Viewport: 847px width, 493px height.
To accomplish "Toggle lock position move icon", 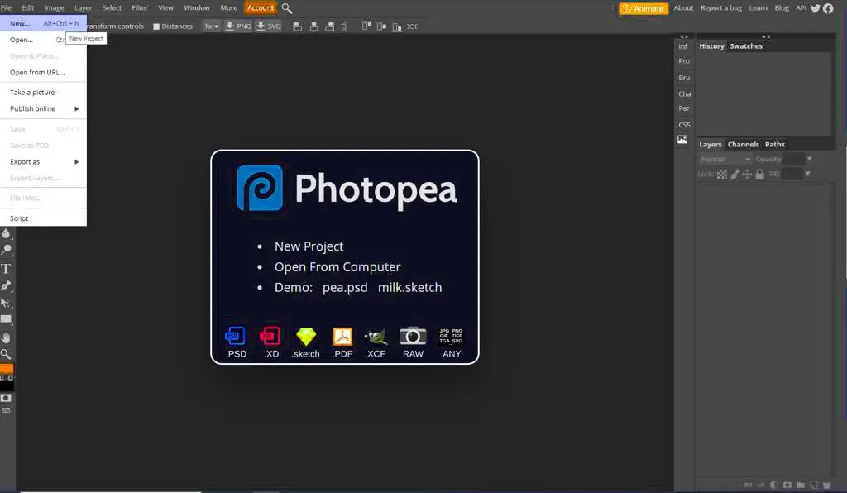I will (747, 174).
